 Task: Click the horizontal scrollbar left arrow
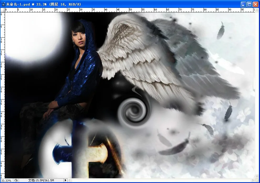coord(70,180)
